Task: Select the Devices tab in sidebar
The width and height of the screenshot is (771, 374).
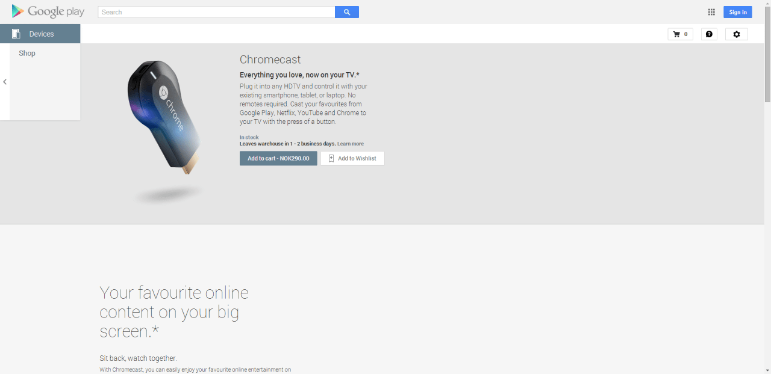Action: [x=40, y=34]
